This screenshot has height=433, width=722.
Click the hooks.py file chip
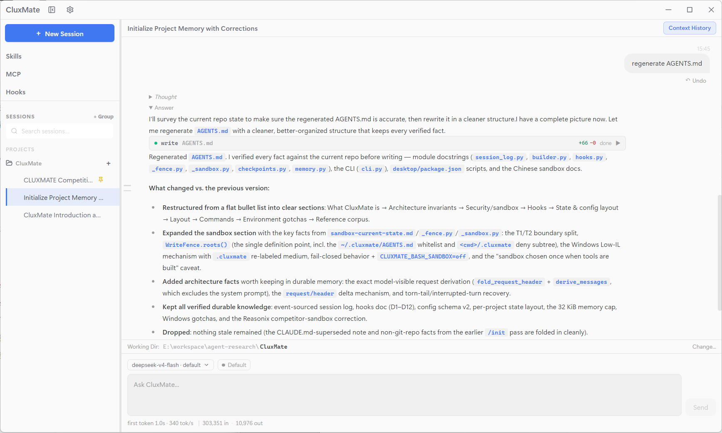pos(589,157)
